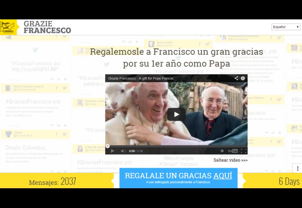Toggle fullscreen on the video player
Viewport: 302px width, 208px height.
click(x=243, y=151)
